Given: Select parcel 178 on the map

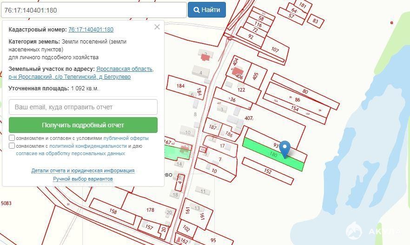Looking at the screenshot, I should pos(150,209).
